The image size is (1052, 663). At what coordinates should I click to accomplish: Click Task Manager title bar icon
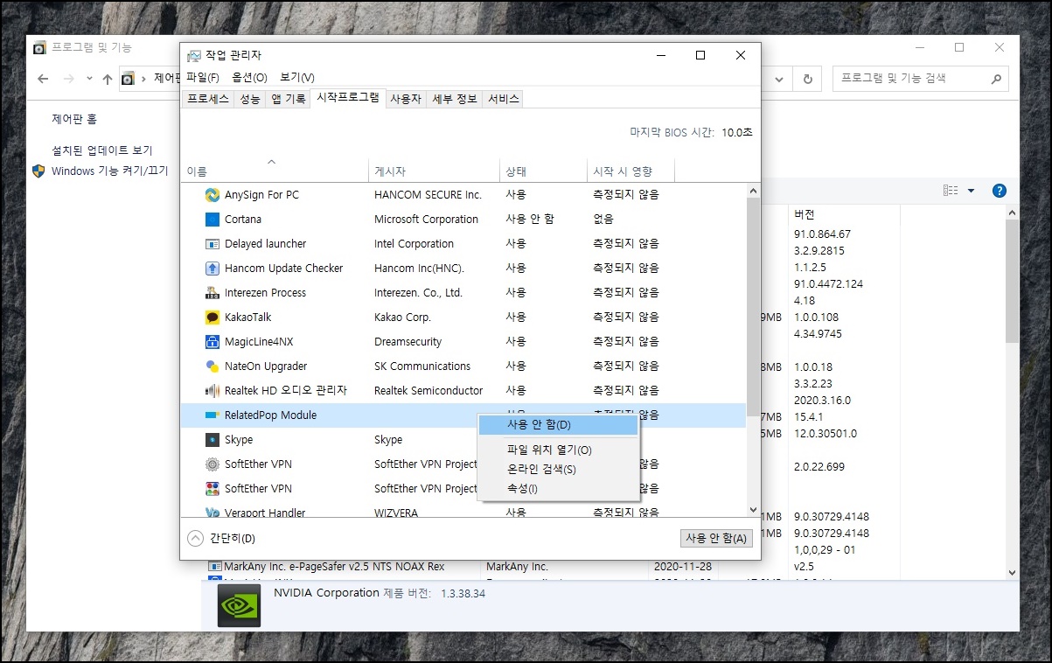click(x=194, y=55)
